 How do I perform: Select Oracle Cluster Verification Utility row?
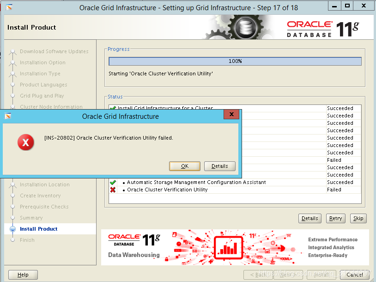[x=235, y=190]
